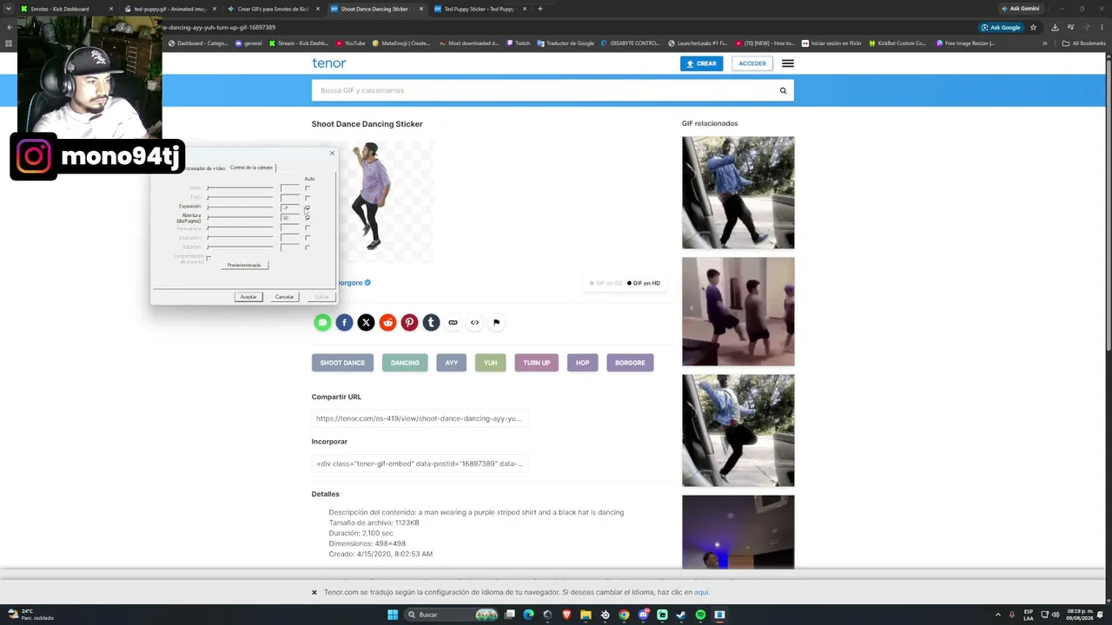The height and width of the screenshot is (625, 1112).
Task: Click the ACCEDER sign-in button
Action: pyautogui.click(x=752, y=63)
